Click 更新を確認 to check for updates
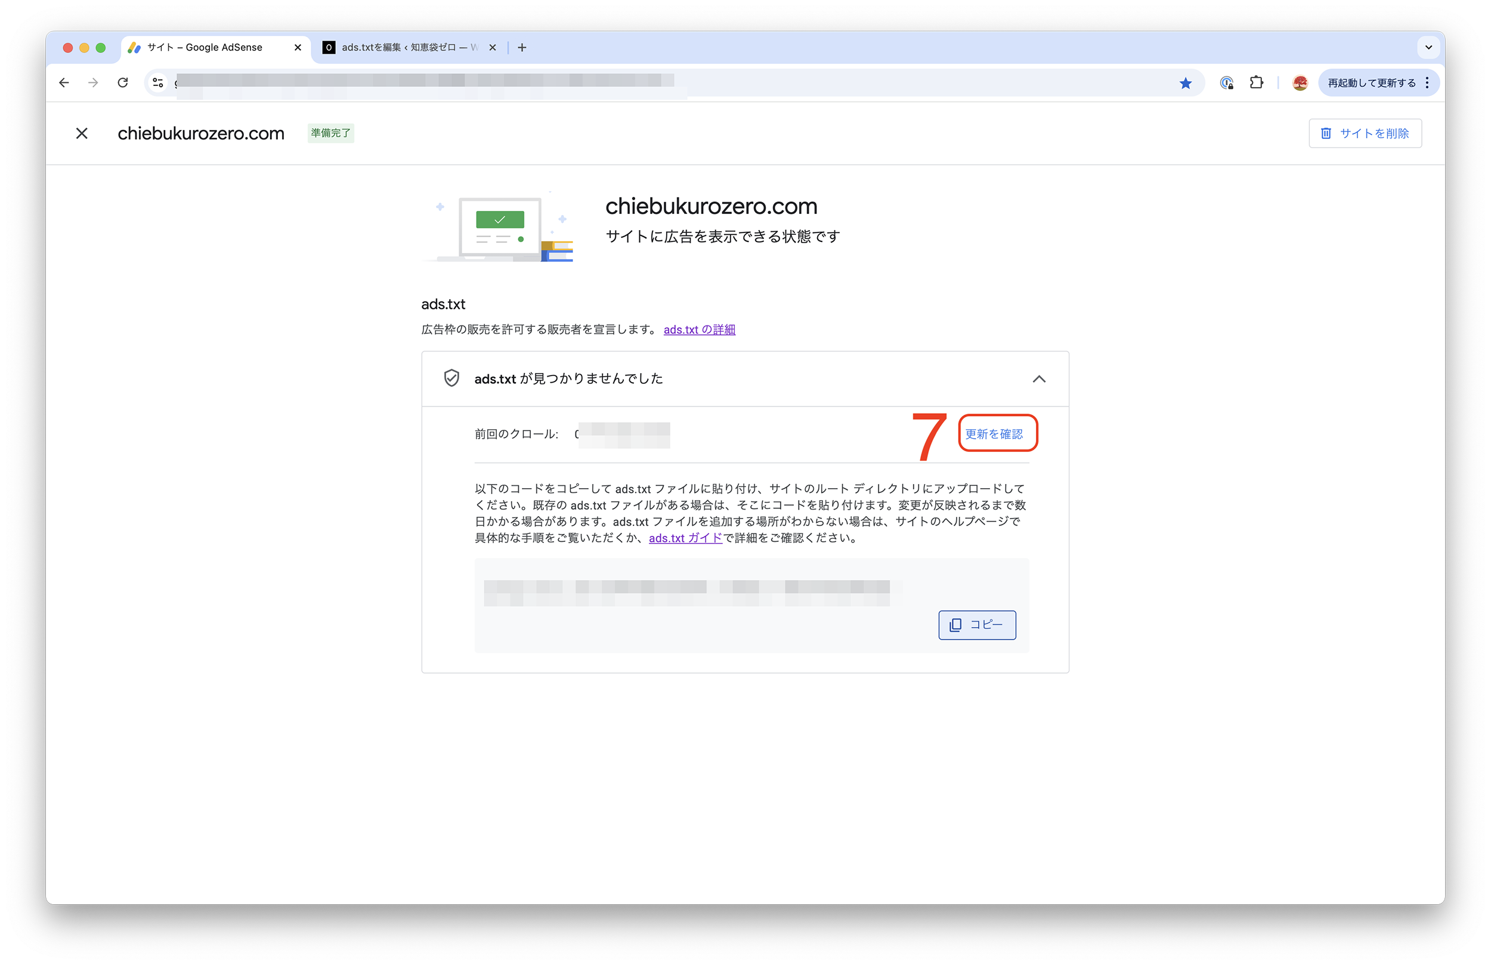1491x965 pixels. tap(994, 434)
